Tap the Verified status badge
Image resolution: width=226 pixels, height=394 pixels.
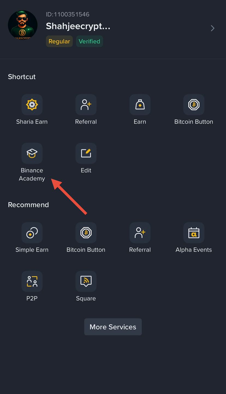pos(89,41)
